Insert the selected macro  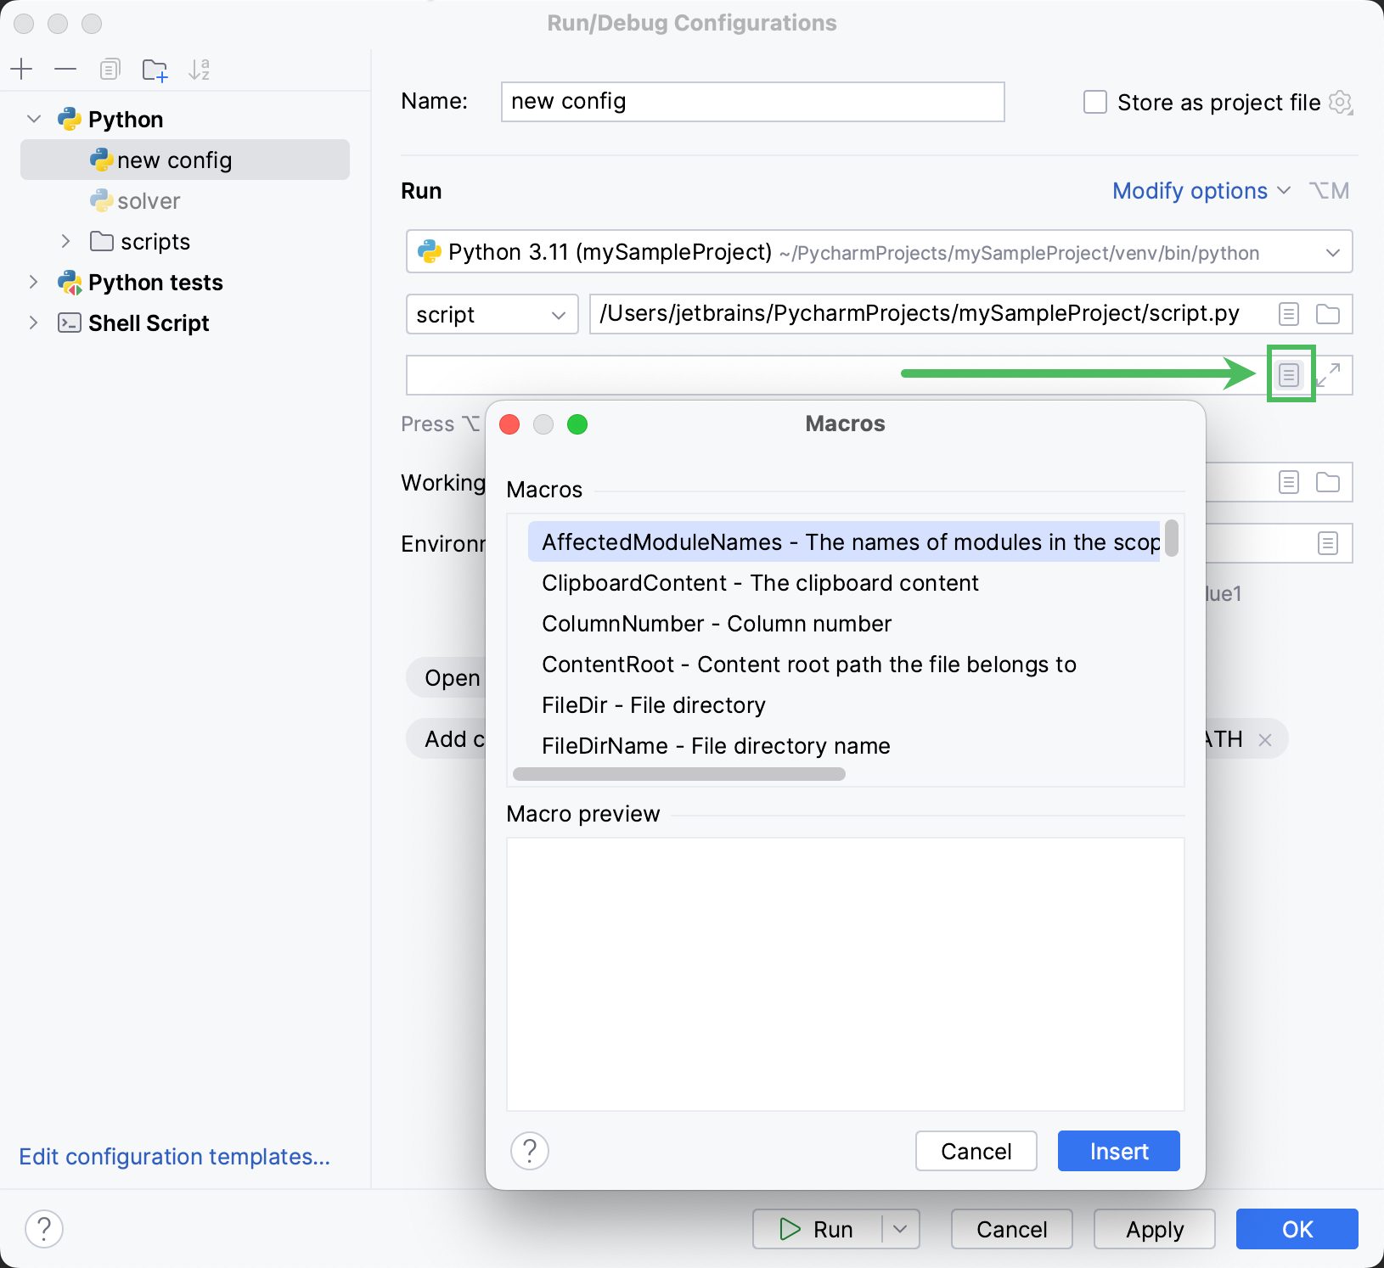tap(1118, 1151)
